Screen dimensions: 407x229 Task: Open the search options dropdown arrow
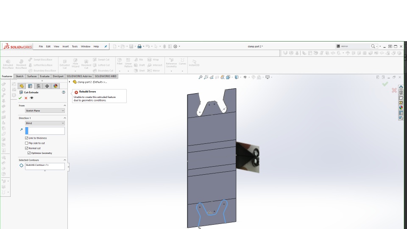[x=377, y=47]
